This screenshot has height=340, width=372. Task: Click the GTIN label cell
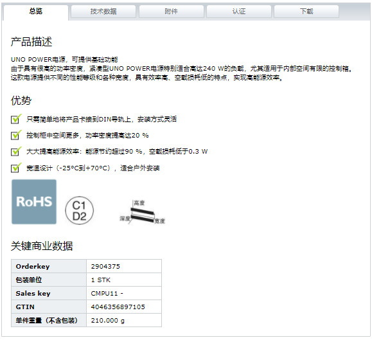click(49, 307)
